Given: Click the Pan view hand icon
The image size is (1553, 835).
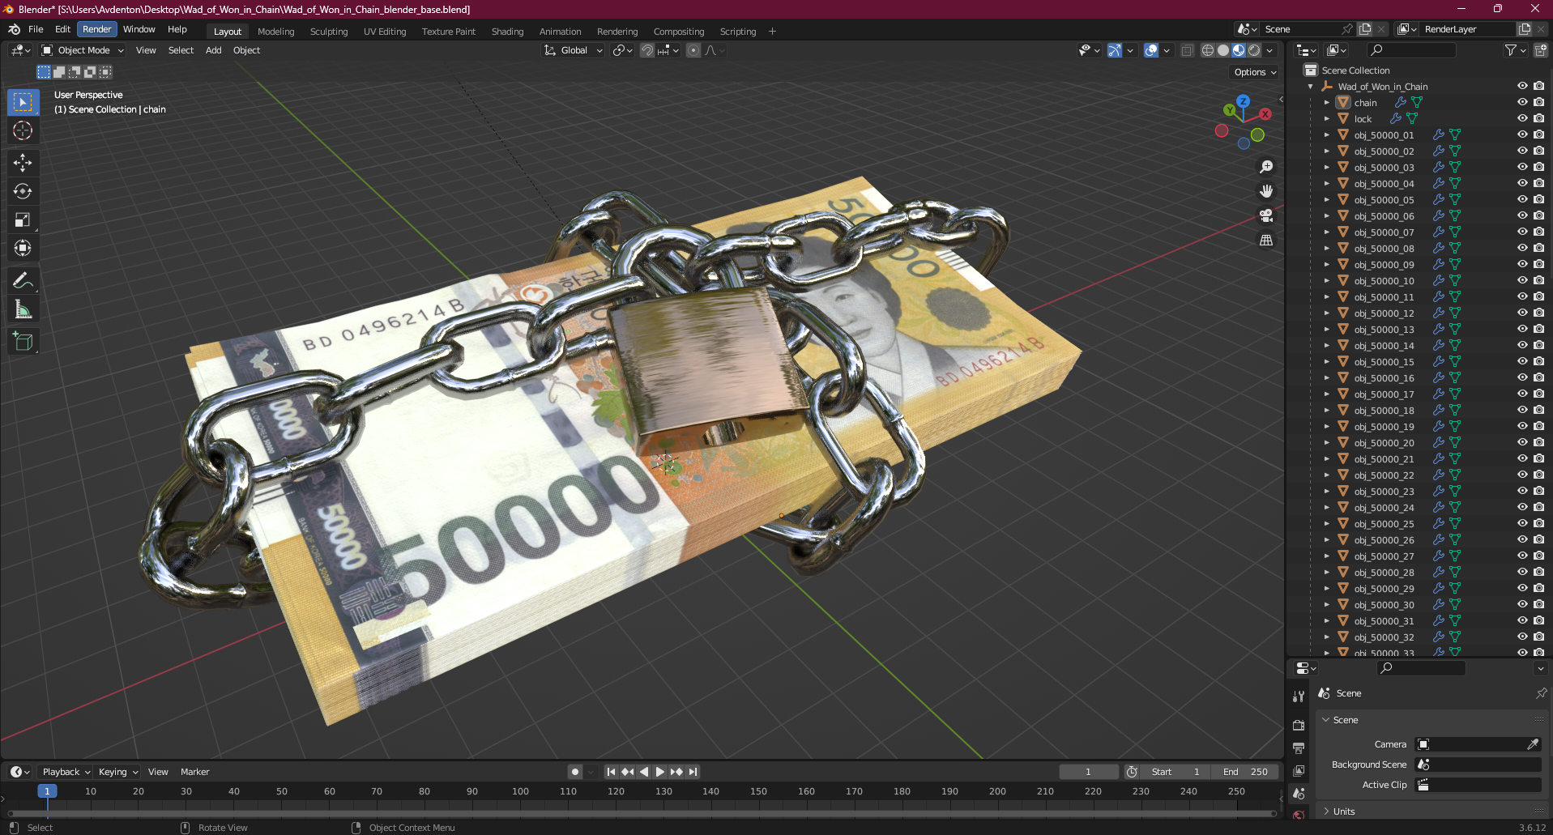Looking at the screenshot, I should (1266, 191).
